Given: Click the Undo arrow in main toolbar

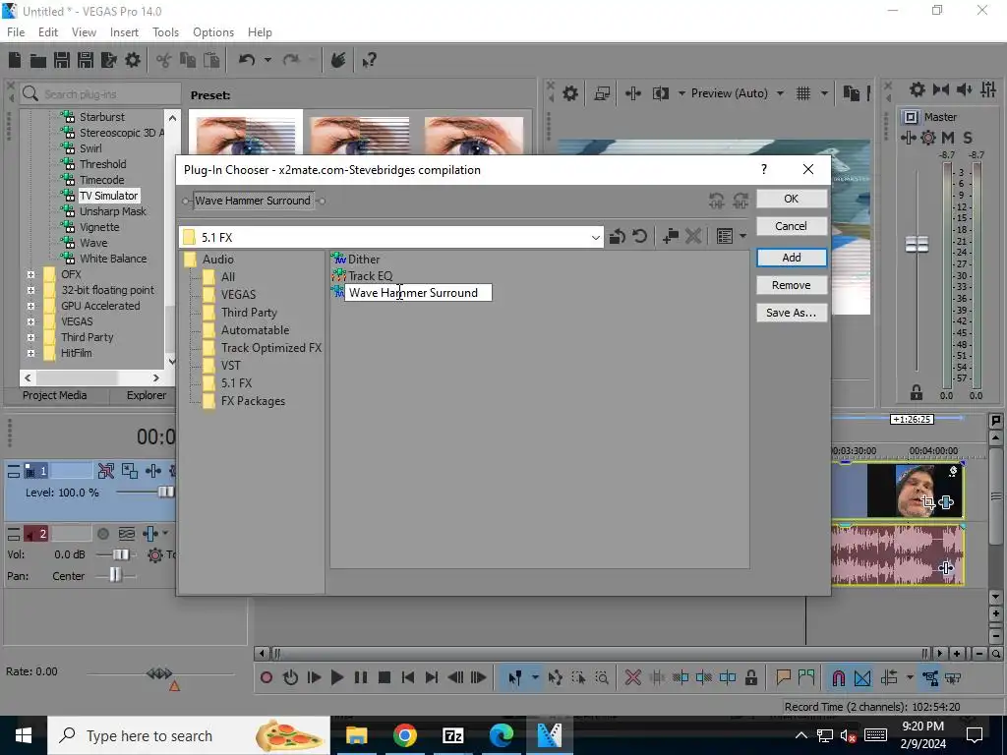Looking at the screenshot, I should coord(247,60).
